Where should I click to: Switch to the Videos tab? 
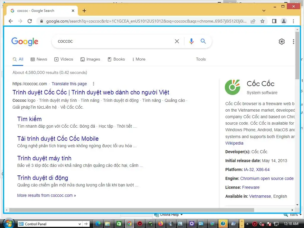click(x=64, y=59)
